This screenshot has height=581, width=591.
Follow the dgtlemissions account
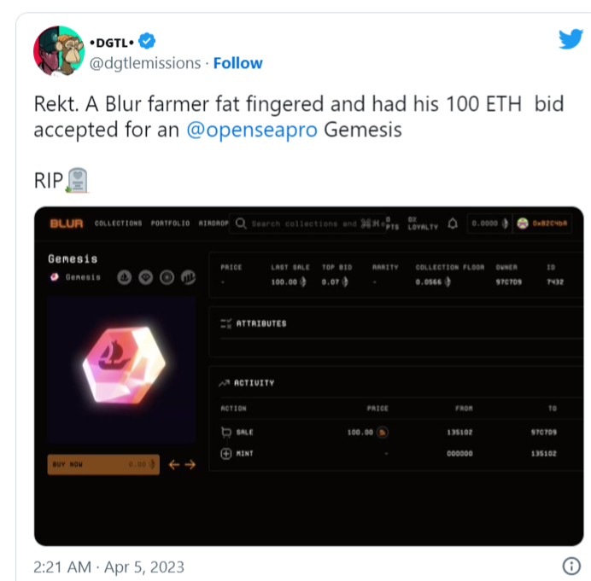pos(237,63)
